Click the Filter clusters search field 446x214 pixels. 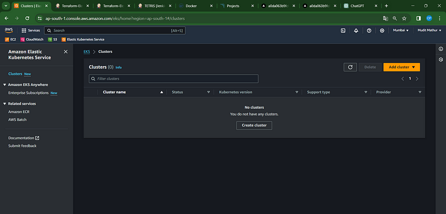coord(173,79)
